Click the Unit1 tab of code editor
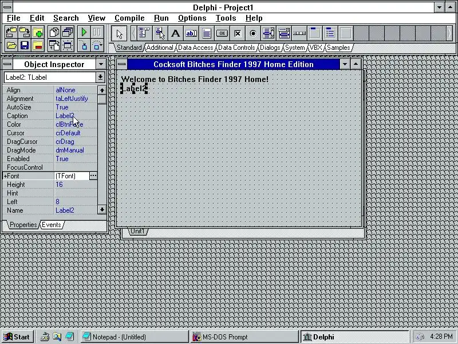The image size is (458, 344). 137,231
